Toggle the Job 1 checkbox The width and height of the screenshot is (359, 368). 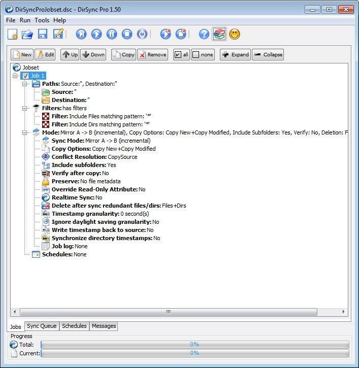point(25,76)
